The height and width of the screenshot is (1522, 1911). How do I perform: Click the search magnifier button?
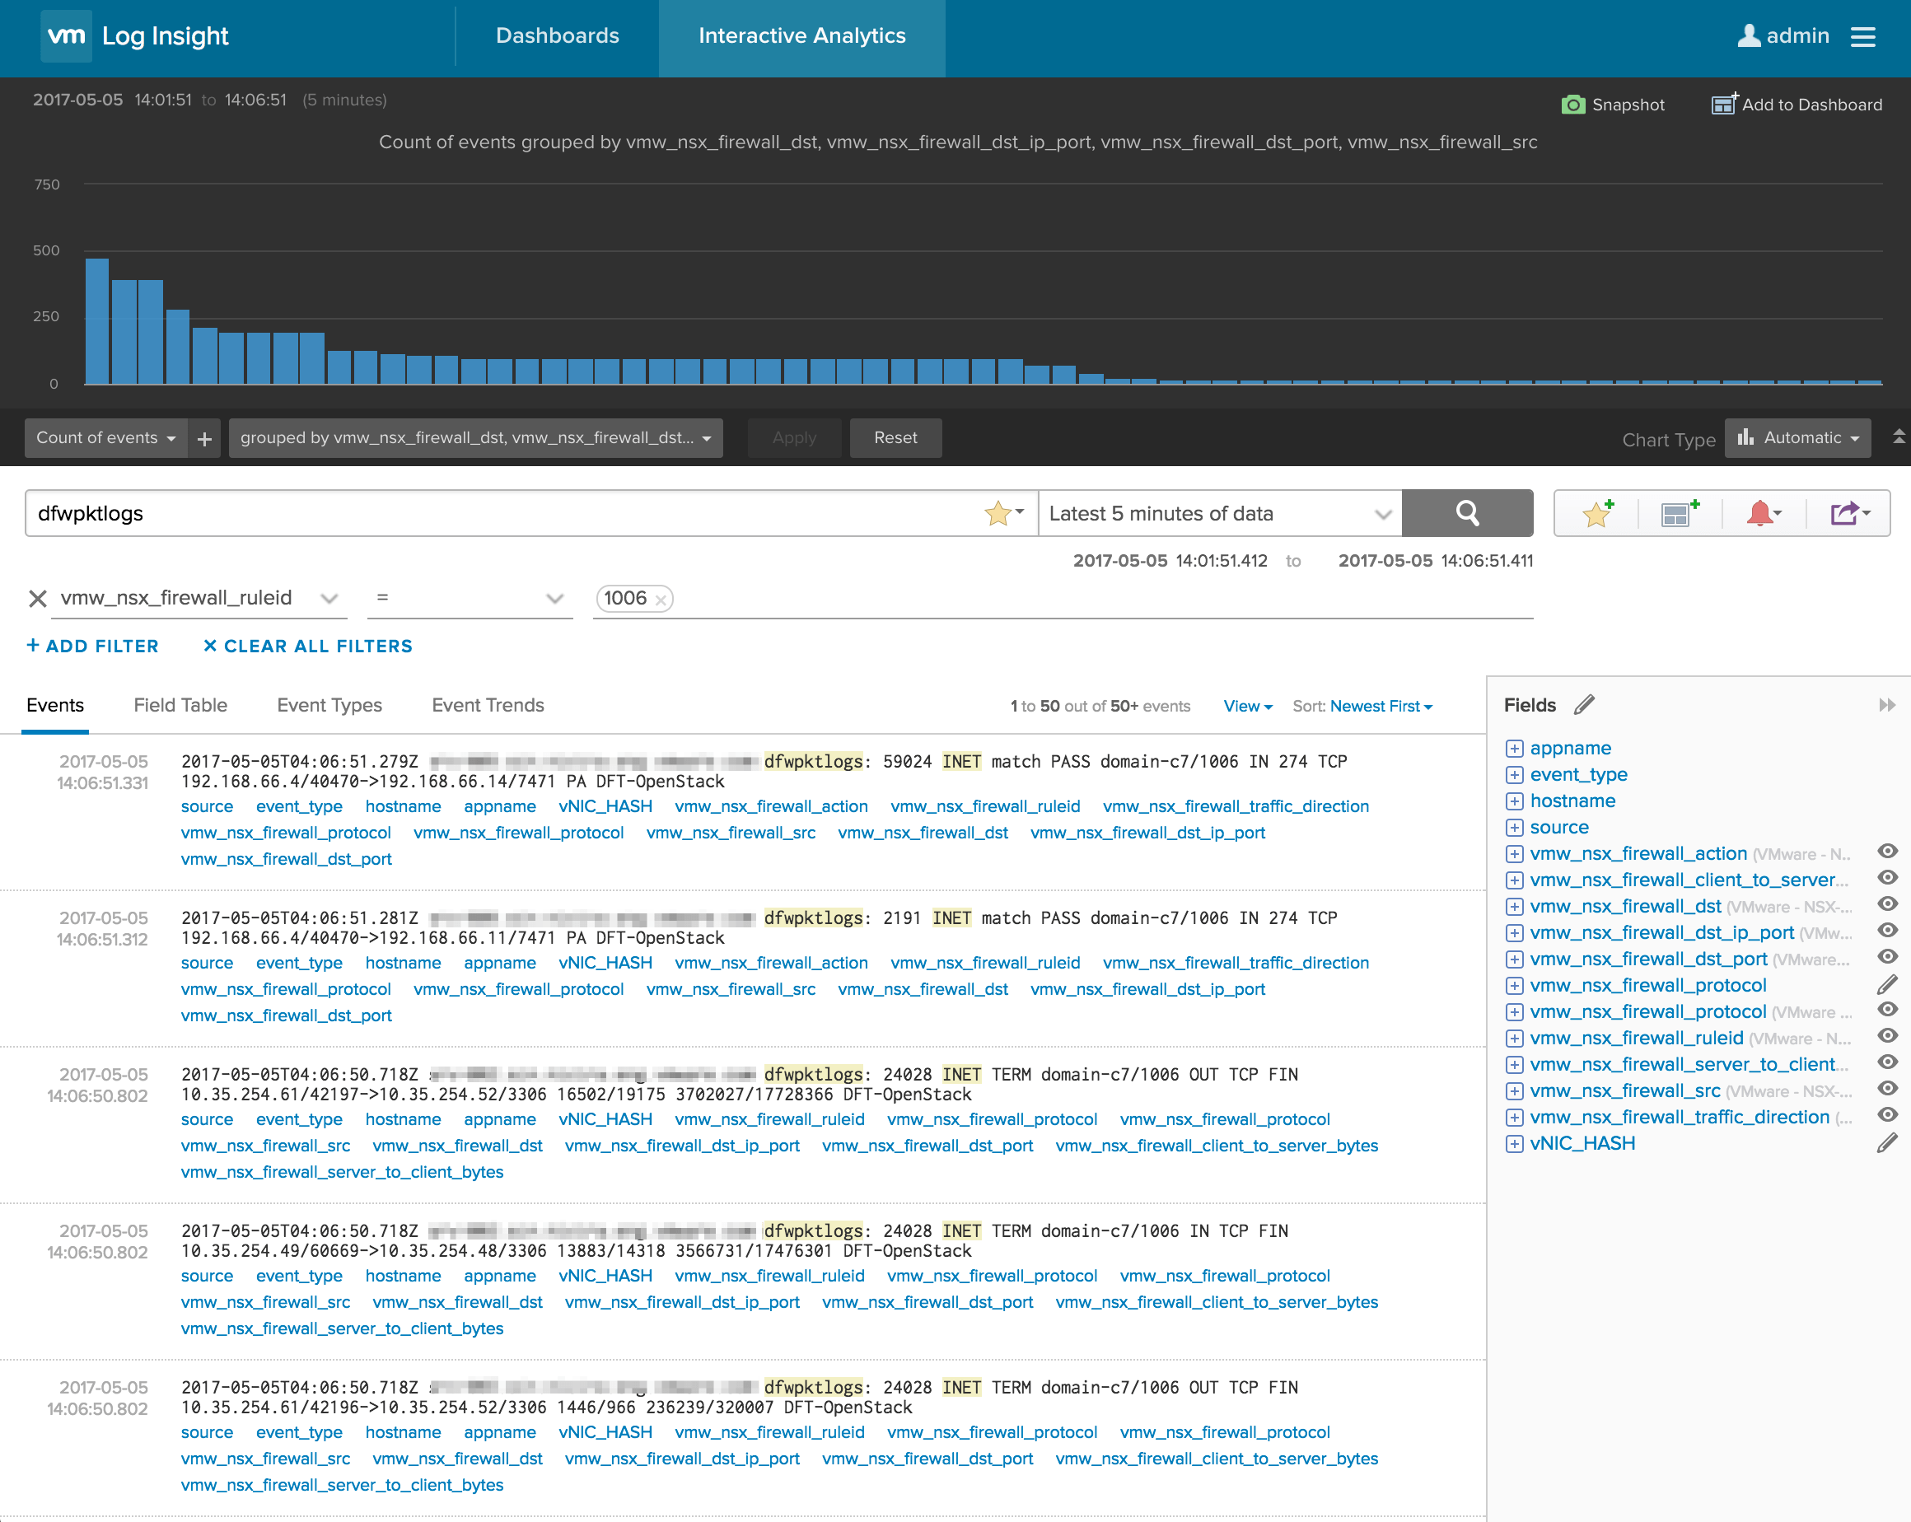pos(1467,512)
